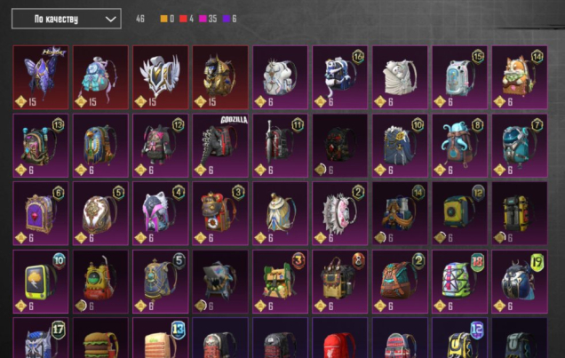Open the 'По качеству' sort dropdown
This screenshot has height=358, width=565.
[67, 19]
